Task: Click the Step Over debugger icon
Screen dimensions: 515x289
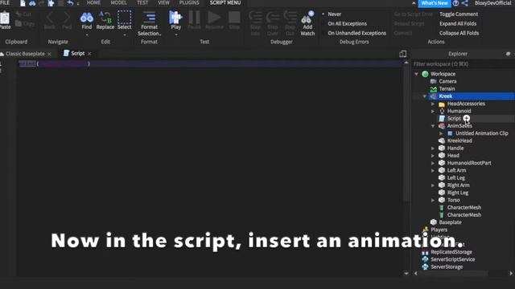Action: tap(273, 18)
